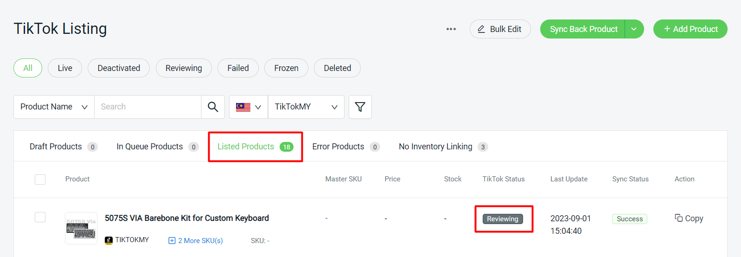Open the TikTokMY store dropdown
The width and height of the screenshot is (741, 257).
[306, 107]
